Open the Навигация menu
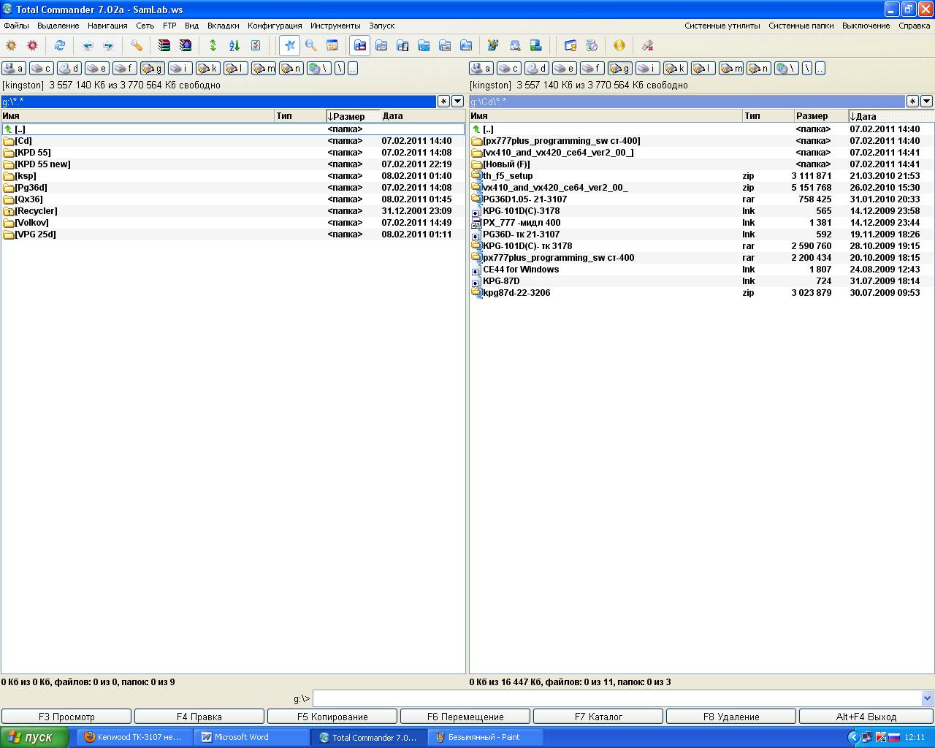This screenshot has height=748, width=935. click(x=107, y=26)
